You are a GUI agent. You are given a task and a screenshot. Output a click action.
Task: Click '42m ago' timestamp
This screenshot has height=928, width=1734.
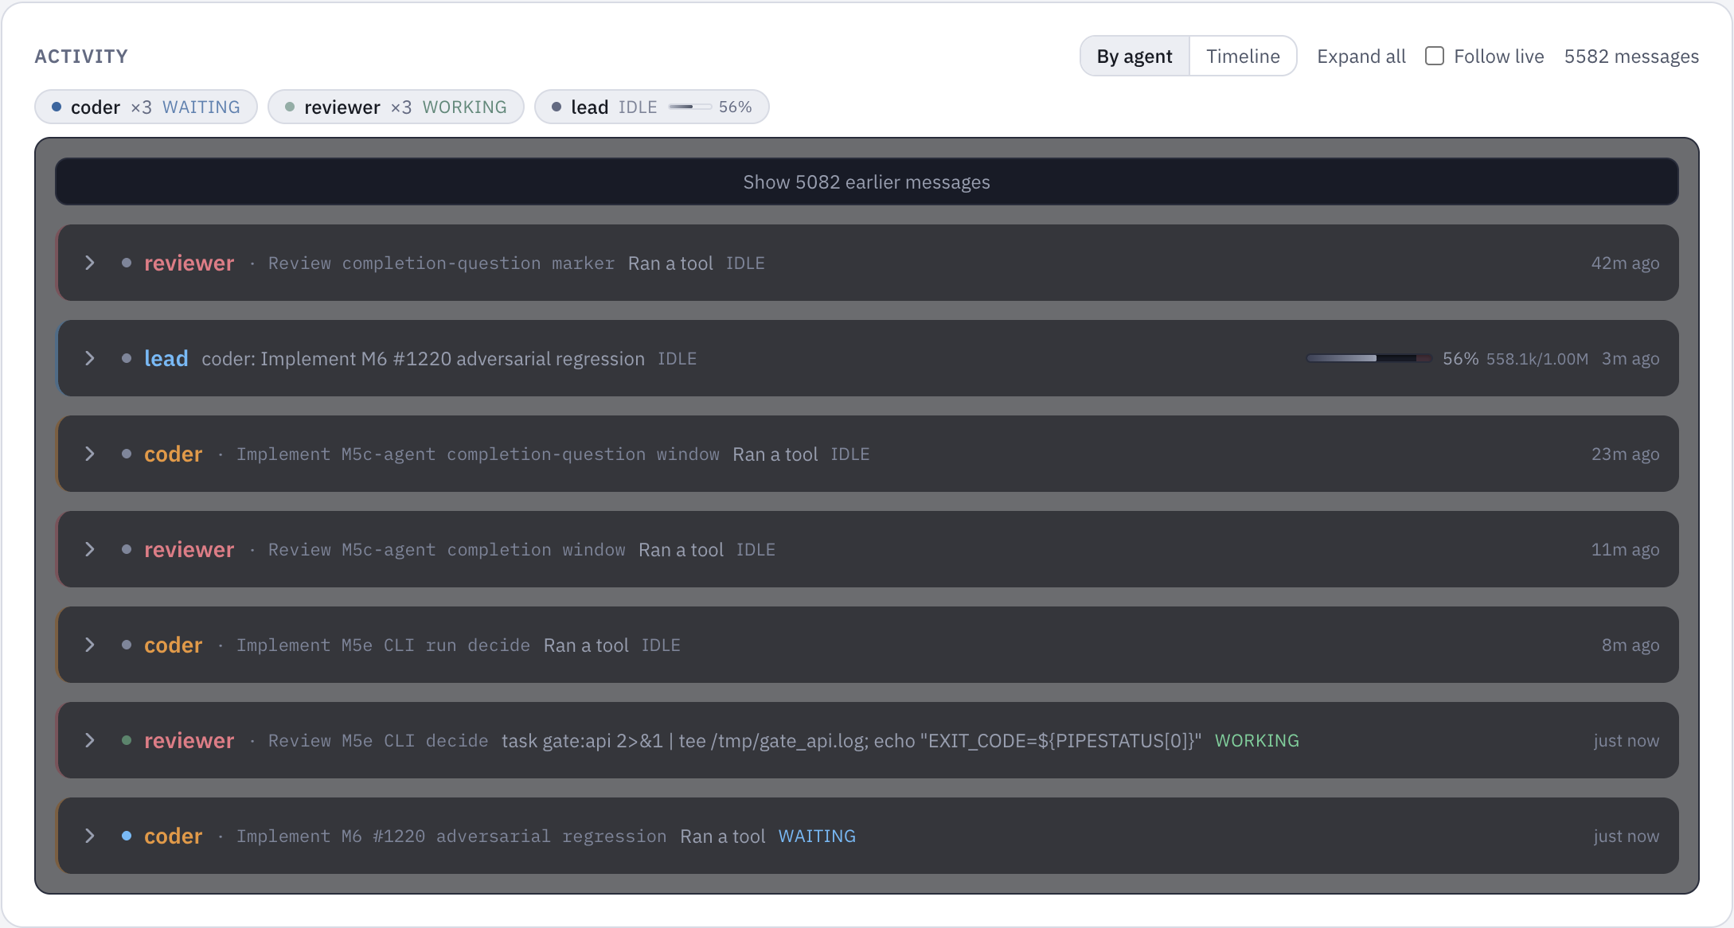coord(1625,263)
